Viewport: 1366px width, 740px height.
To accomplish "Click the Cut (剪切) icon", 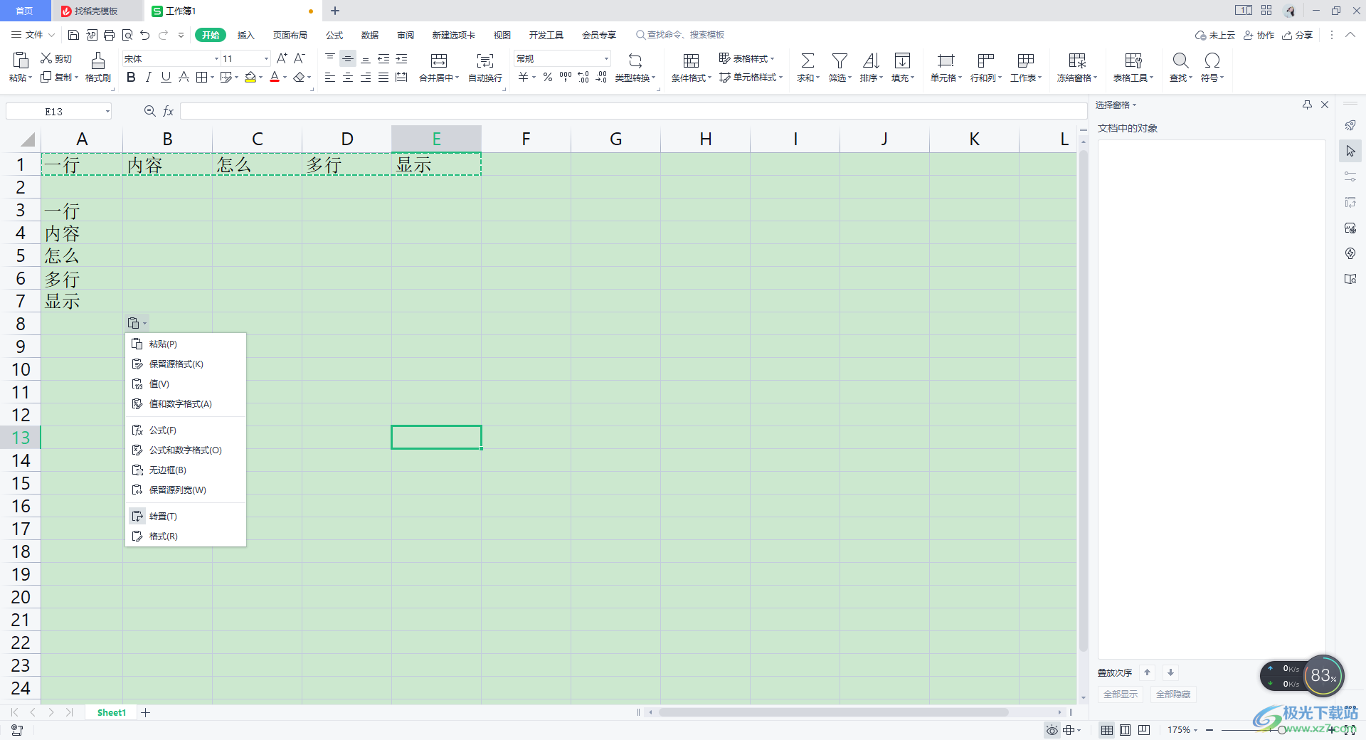I will (46, 58).
